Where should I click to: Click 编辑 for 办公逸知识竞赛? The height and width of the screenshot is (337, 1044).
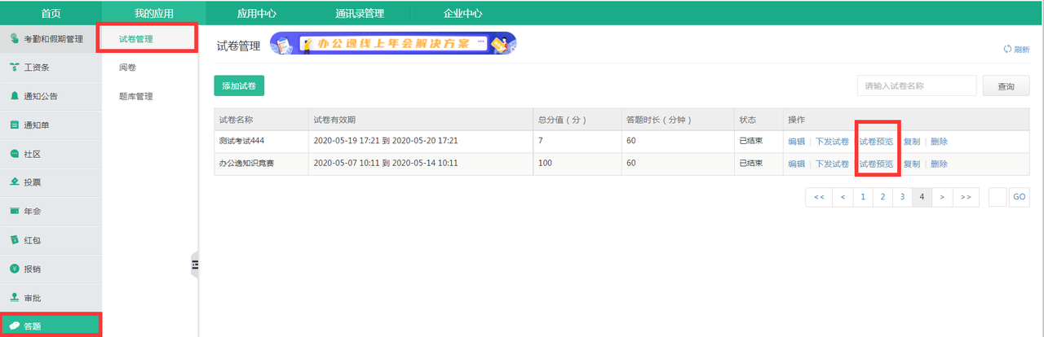point(796,164)
